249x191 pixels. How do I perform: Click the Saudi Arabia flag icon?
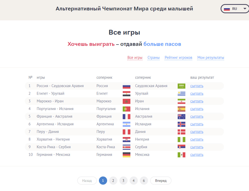pyautogui.click(x=181, y=86)
